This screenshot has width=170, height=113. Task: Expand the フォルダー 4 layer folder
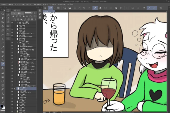click(18, 23)
